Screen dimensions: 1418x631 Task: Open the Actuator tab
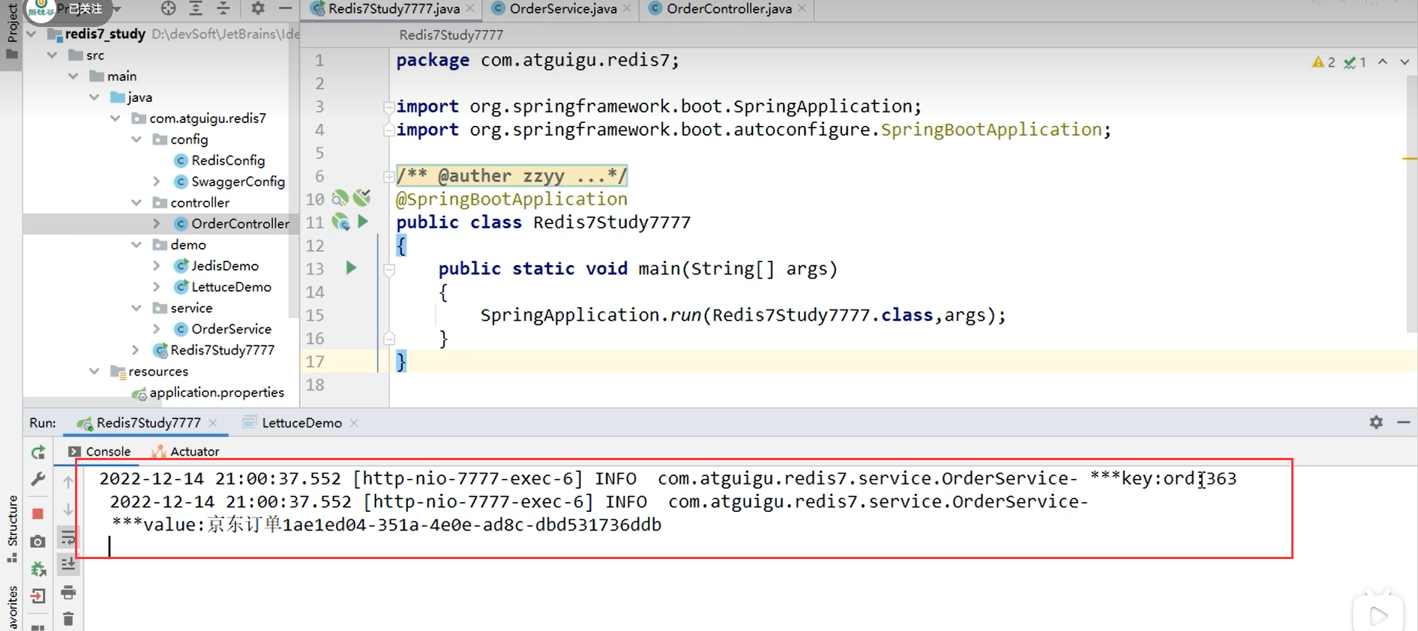tap(185, 451)
